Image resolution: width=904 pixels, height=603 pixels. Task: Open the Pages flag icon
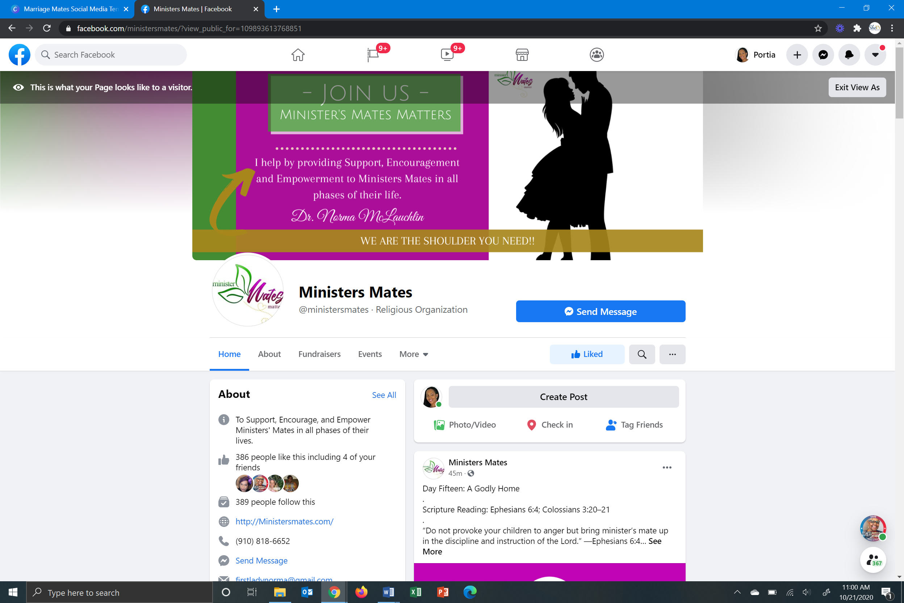click(373, 55)
